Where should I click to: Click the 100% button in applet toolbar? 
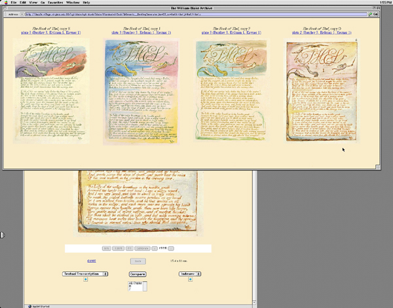pos(118,248)
